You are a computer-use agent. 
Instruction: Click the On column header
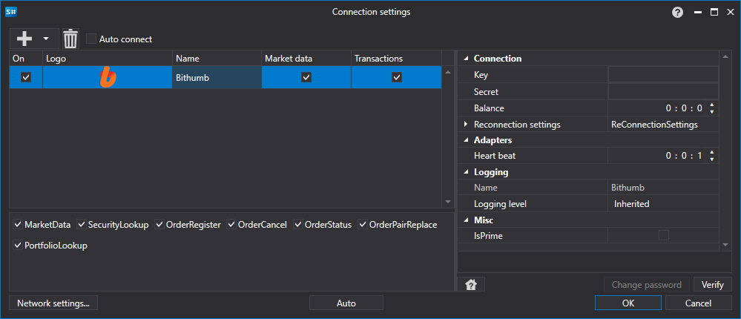tap(26, 59)
